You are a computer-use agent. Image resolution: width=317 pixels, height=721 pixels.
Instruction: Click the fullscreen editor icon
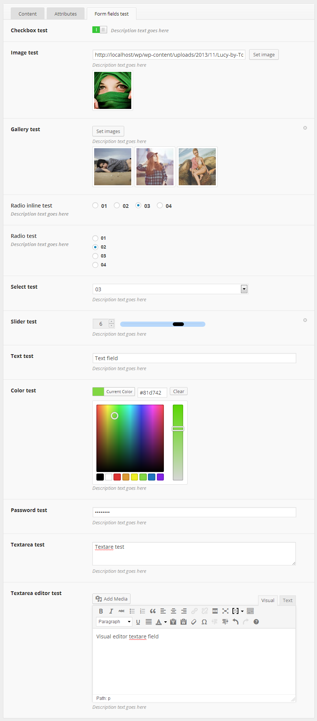[225, 611]
